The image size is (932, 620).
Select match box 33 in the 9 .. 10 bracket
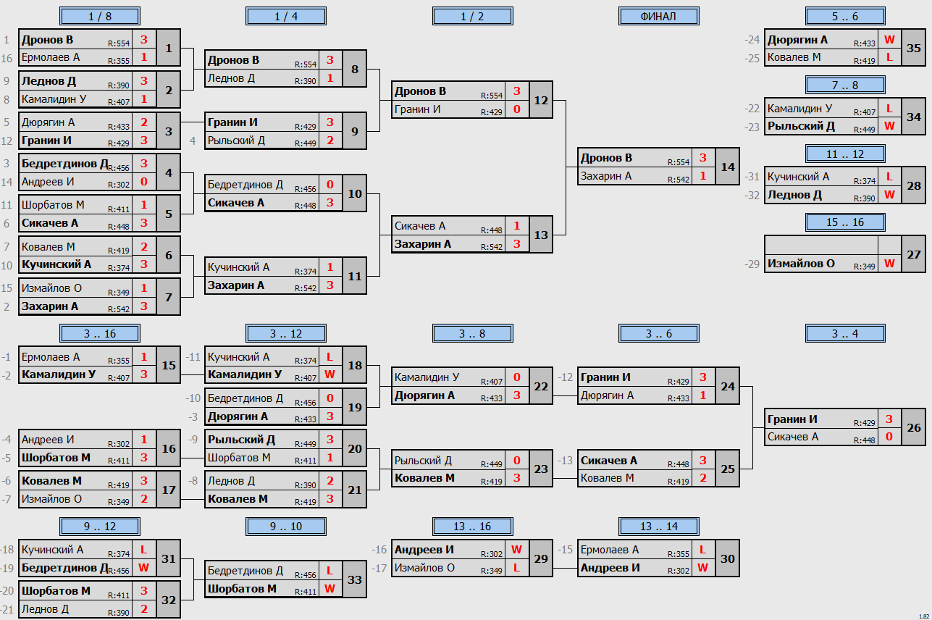pos(355,579)
